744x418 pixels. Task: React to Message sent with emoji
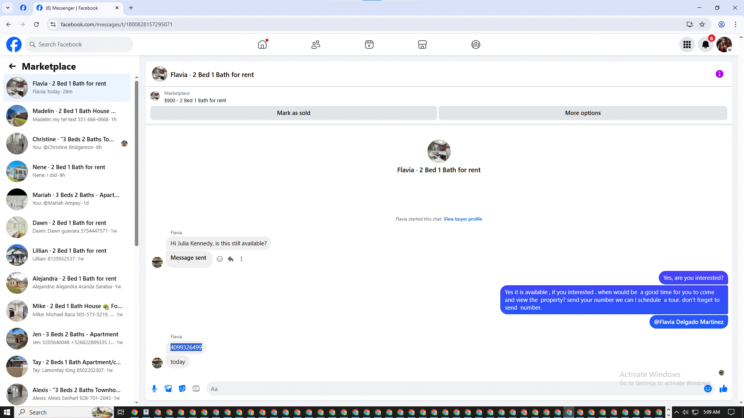pos(220,259)
